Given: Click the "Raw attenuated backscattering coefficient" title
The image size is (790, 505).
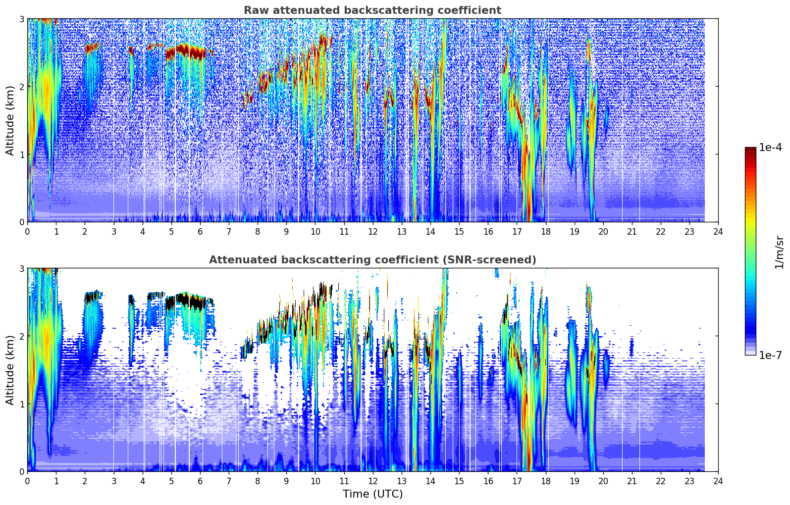Looking at the screenshot, I should pyautogui.click(x=372, y=10).
